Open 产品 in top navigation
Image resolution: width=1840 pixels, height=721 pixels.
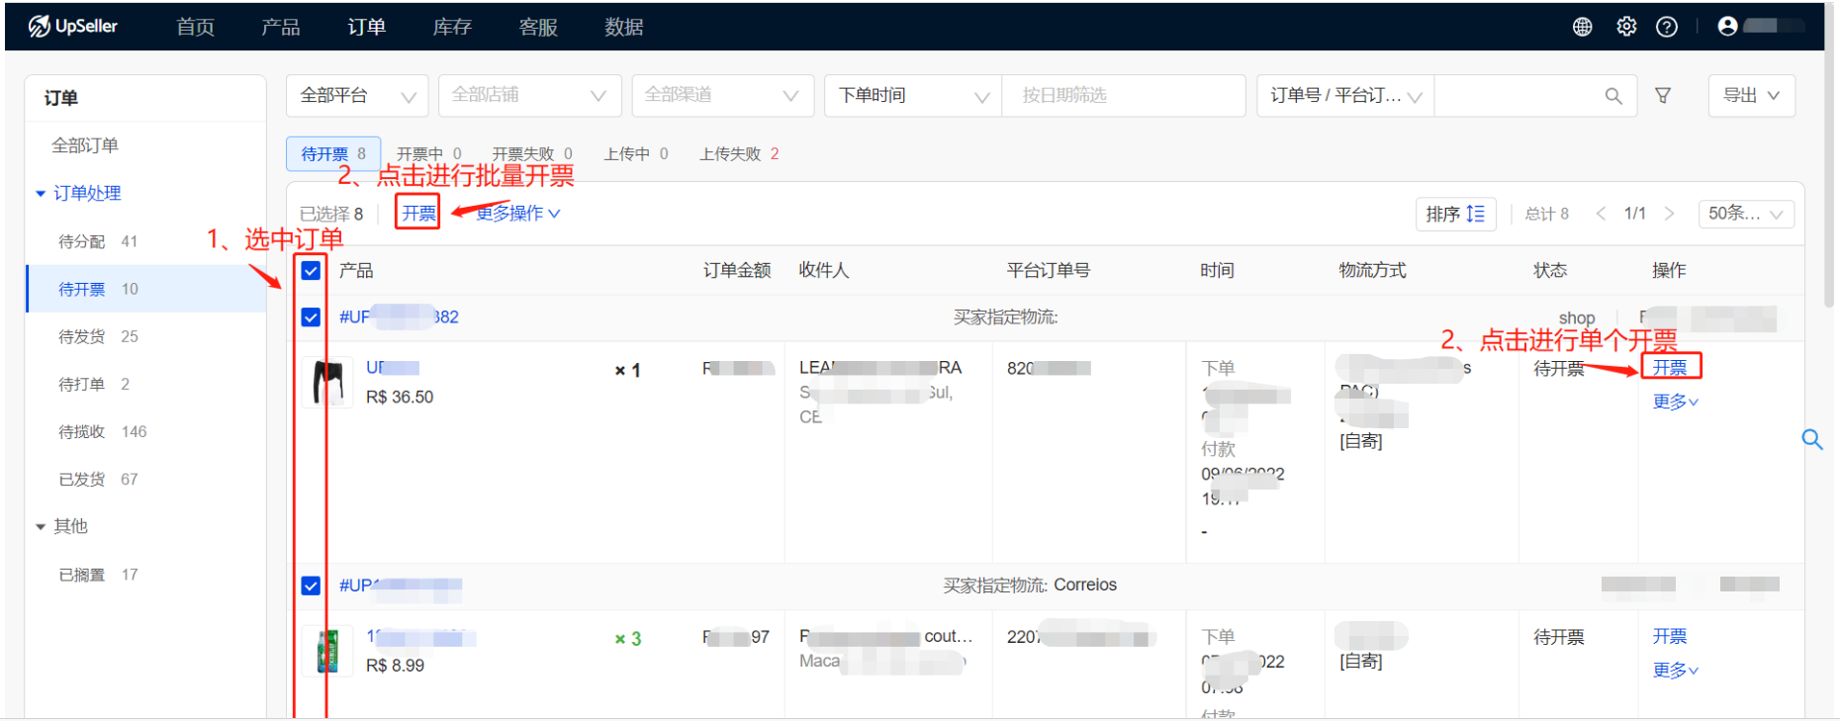click(281, 27)
